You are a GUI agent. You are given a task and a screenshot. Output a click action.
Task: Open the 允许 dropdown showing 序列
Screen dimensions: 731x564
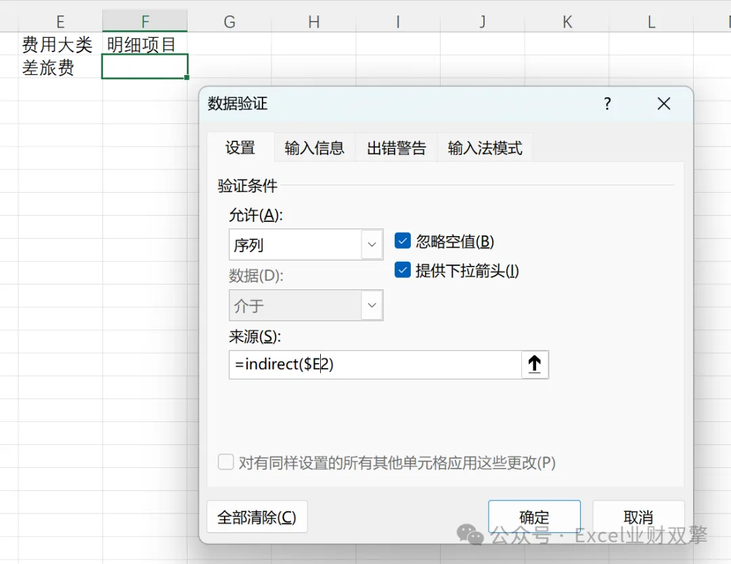pyautogui.click(x=306, y=245)
